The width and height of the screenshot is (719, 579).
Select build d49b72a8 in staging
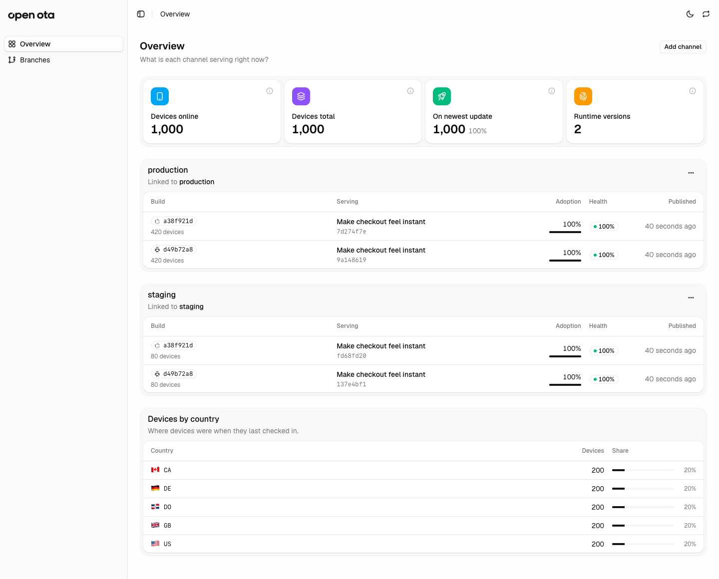[174, 374]
